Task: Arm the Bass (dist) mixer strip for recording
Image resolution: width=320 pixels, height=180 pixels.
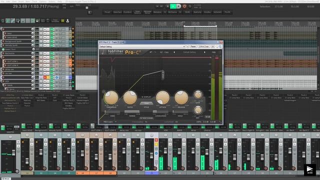Action: click(x=30, y=168)
